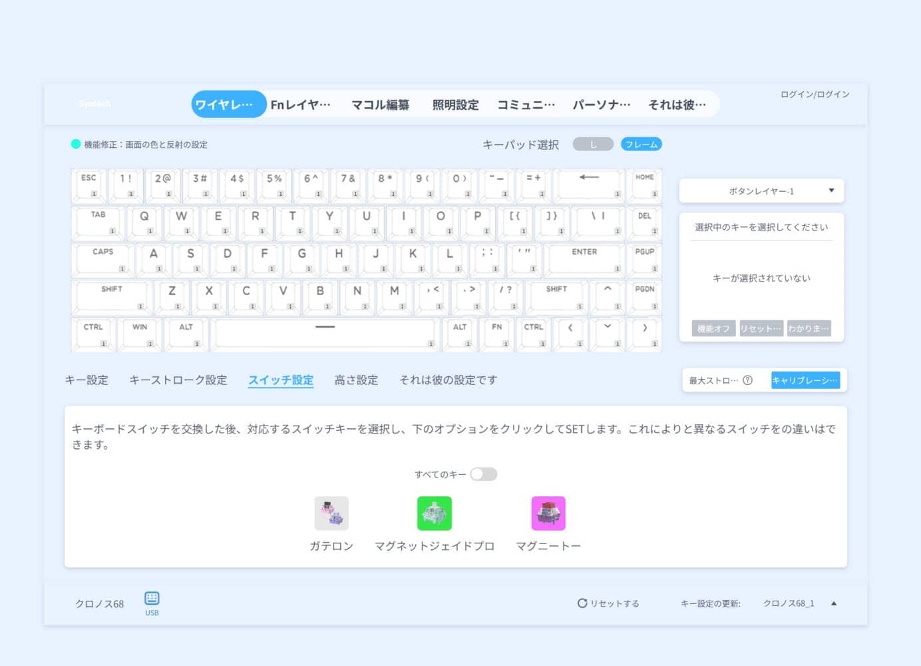Open the それは彼… tab
This screenshot has width=921, height=666.
pyautogui.click(x=677, y=105)
